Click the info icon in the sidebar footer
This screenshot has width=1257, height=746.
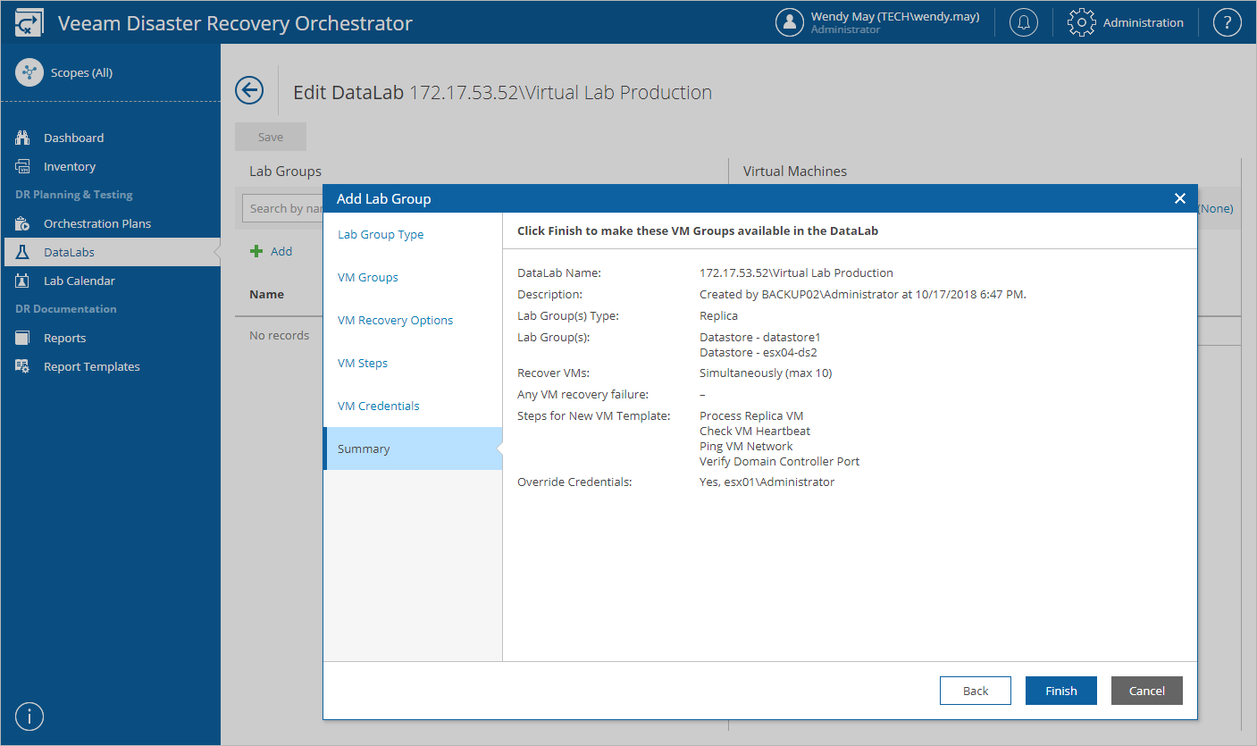point(29,717)
